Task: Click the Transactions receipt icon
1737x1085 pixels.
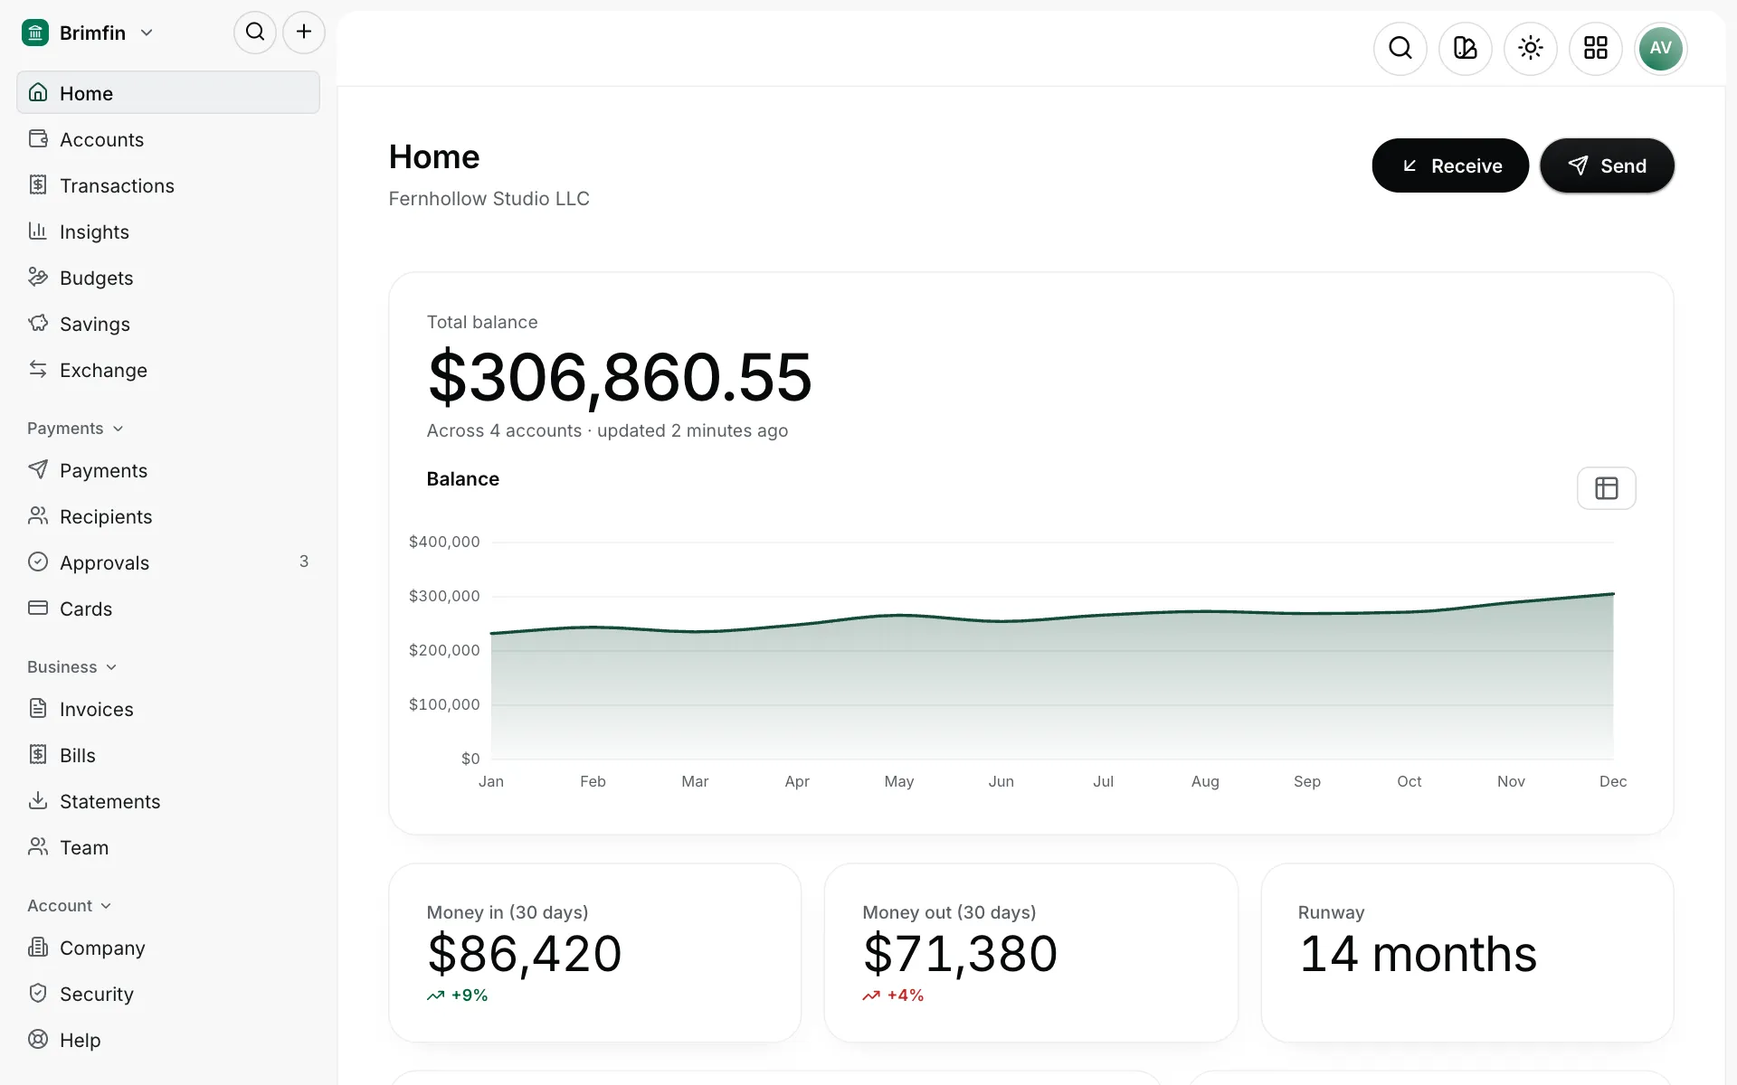Action: [38, 184]
